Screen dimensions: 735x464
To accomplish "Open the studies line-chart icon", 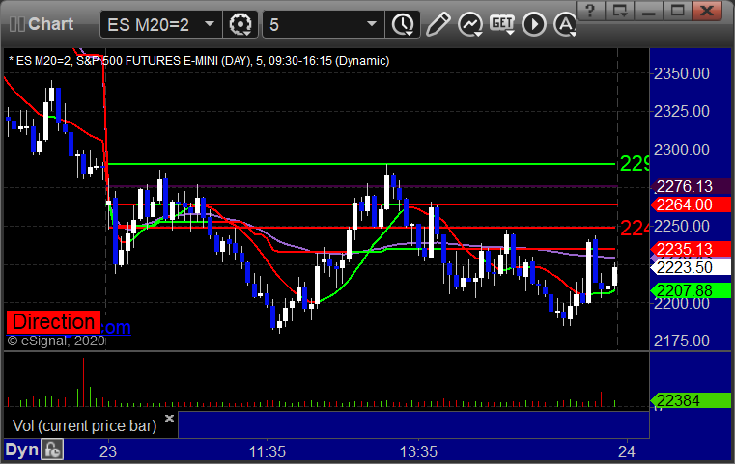I will click(x=470, y=24).
